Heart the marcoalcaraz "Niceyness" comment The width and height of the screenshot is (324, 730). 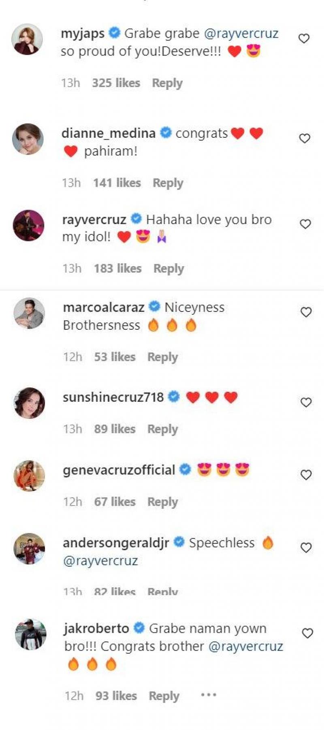click(x=306, y=312)
